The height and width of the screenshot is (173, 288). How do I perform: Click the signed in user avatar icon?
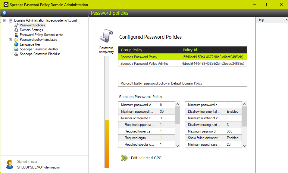pyautogui.click(x=9, y=164)
